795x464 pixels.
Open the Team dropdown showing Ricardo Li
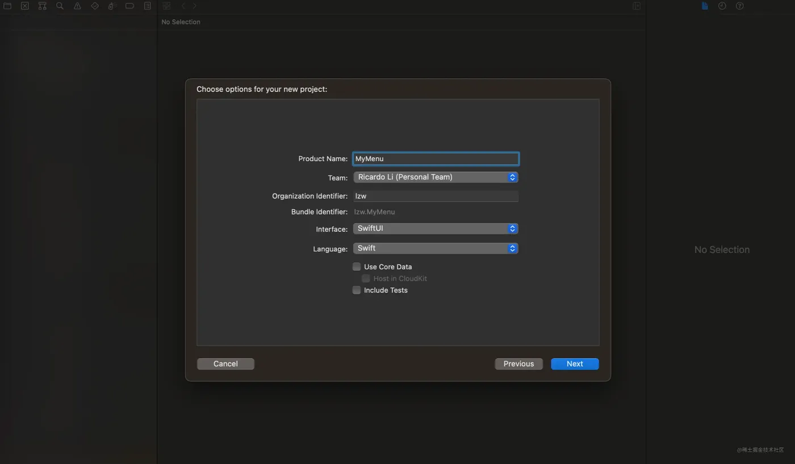pyautogui.click(x=436, y=177)
